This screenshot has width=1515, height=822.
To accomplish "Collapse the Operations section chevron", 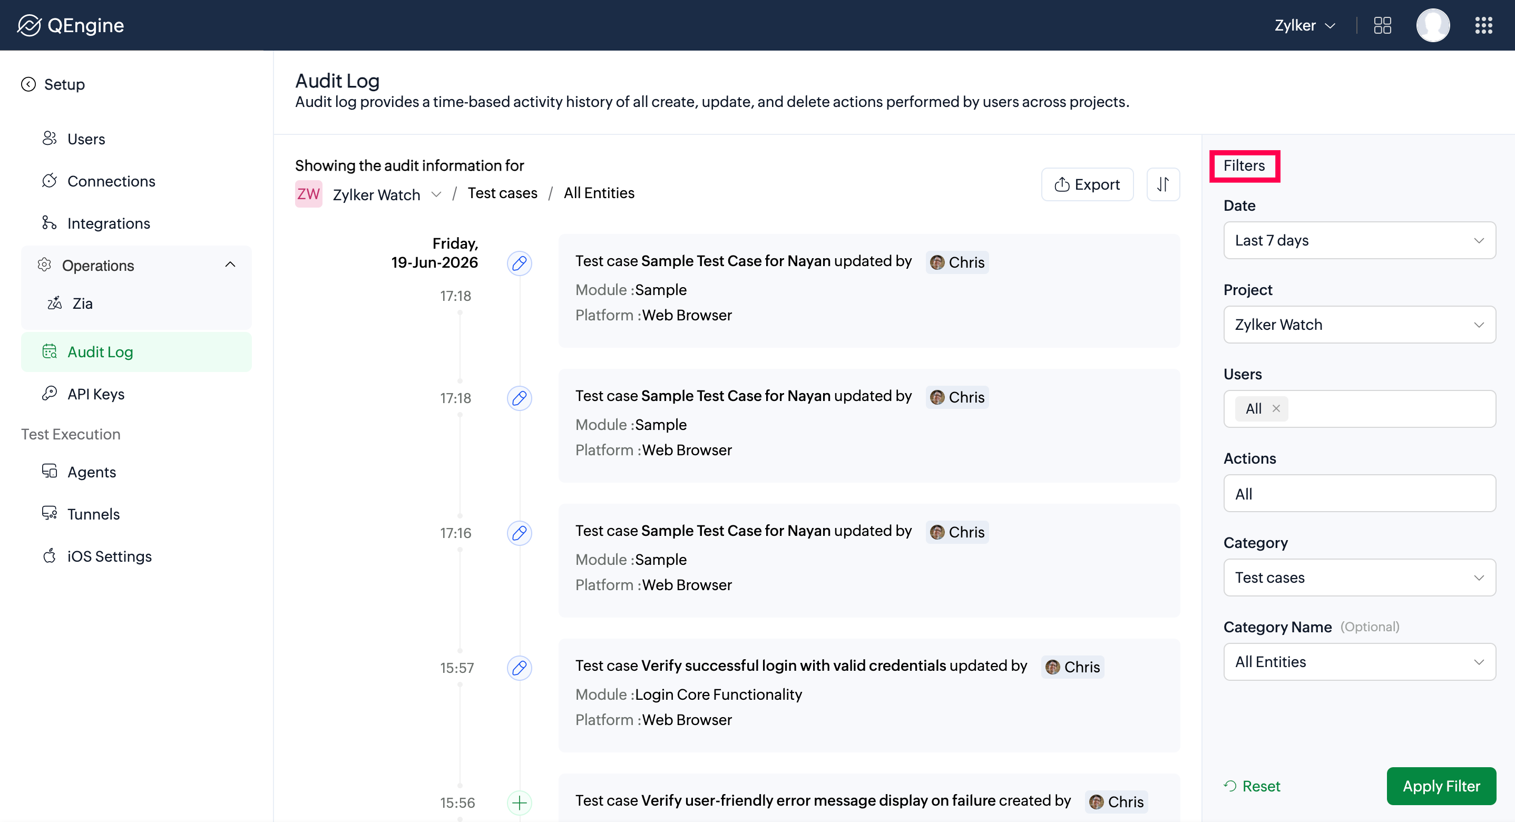I will click(x=230, y=265).
